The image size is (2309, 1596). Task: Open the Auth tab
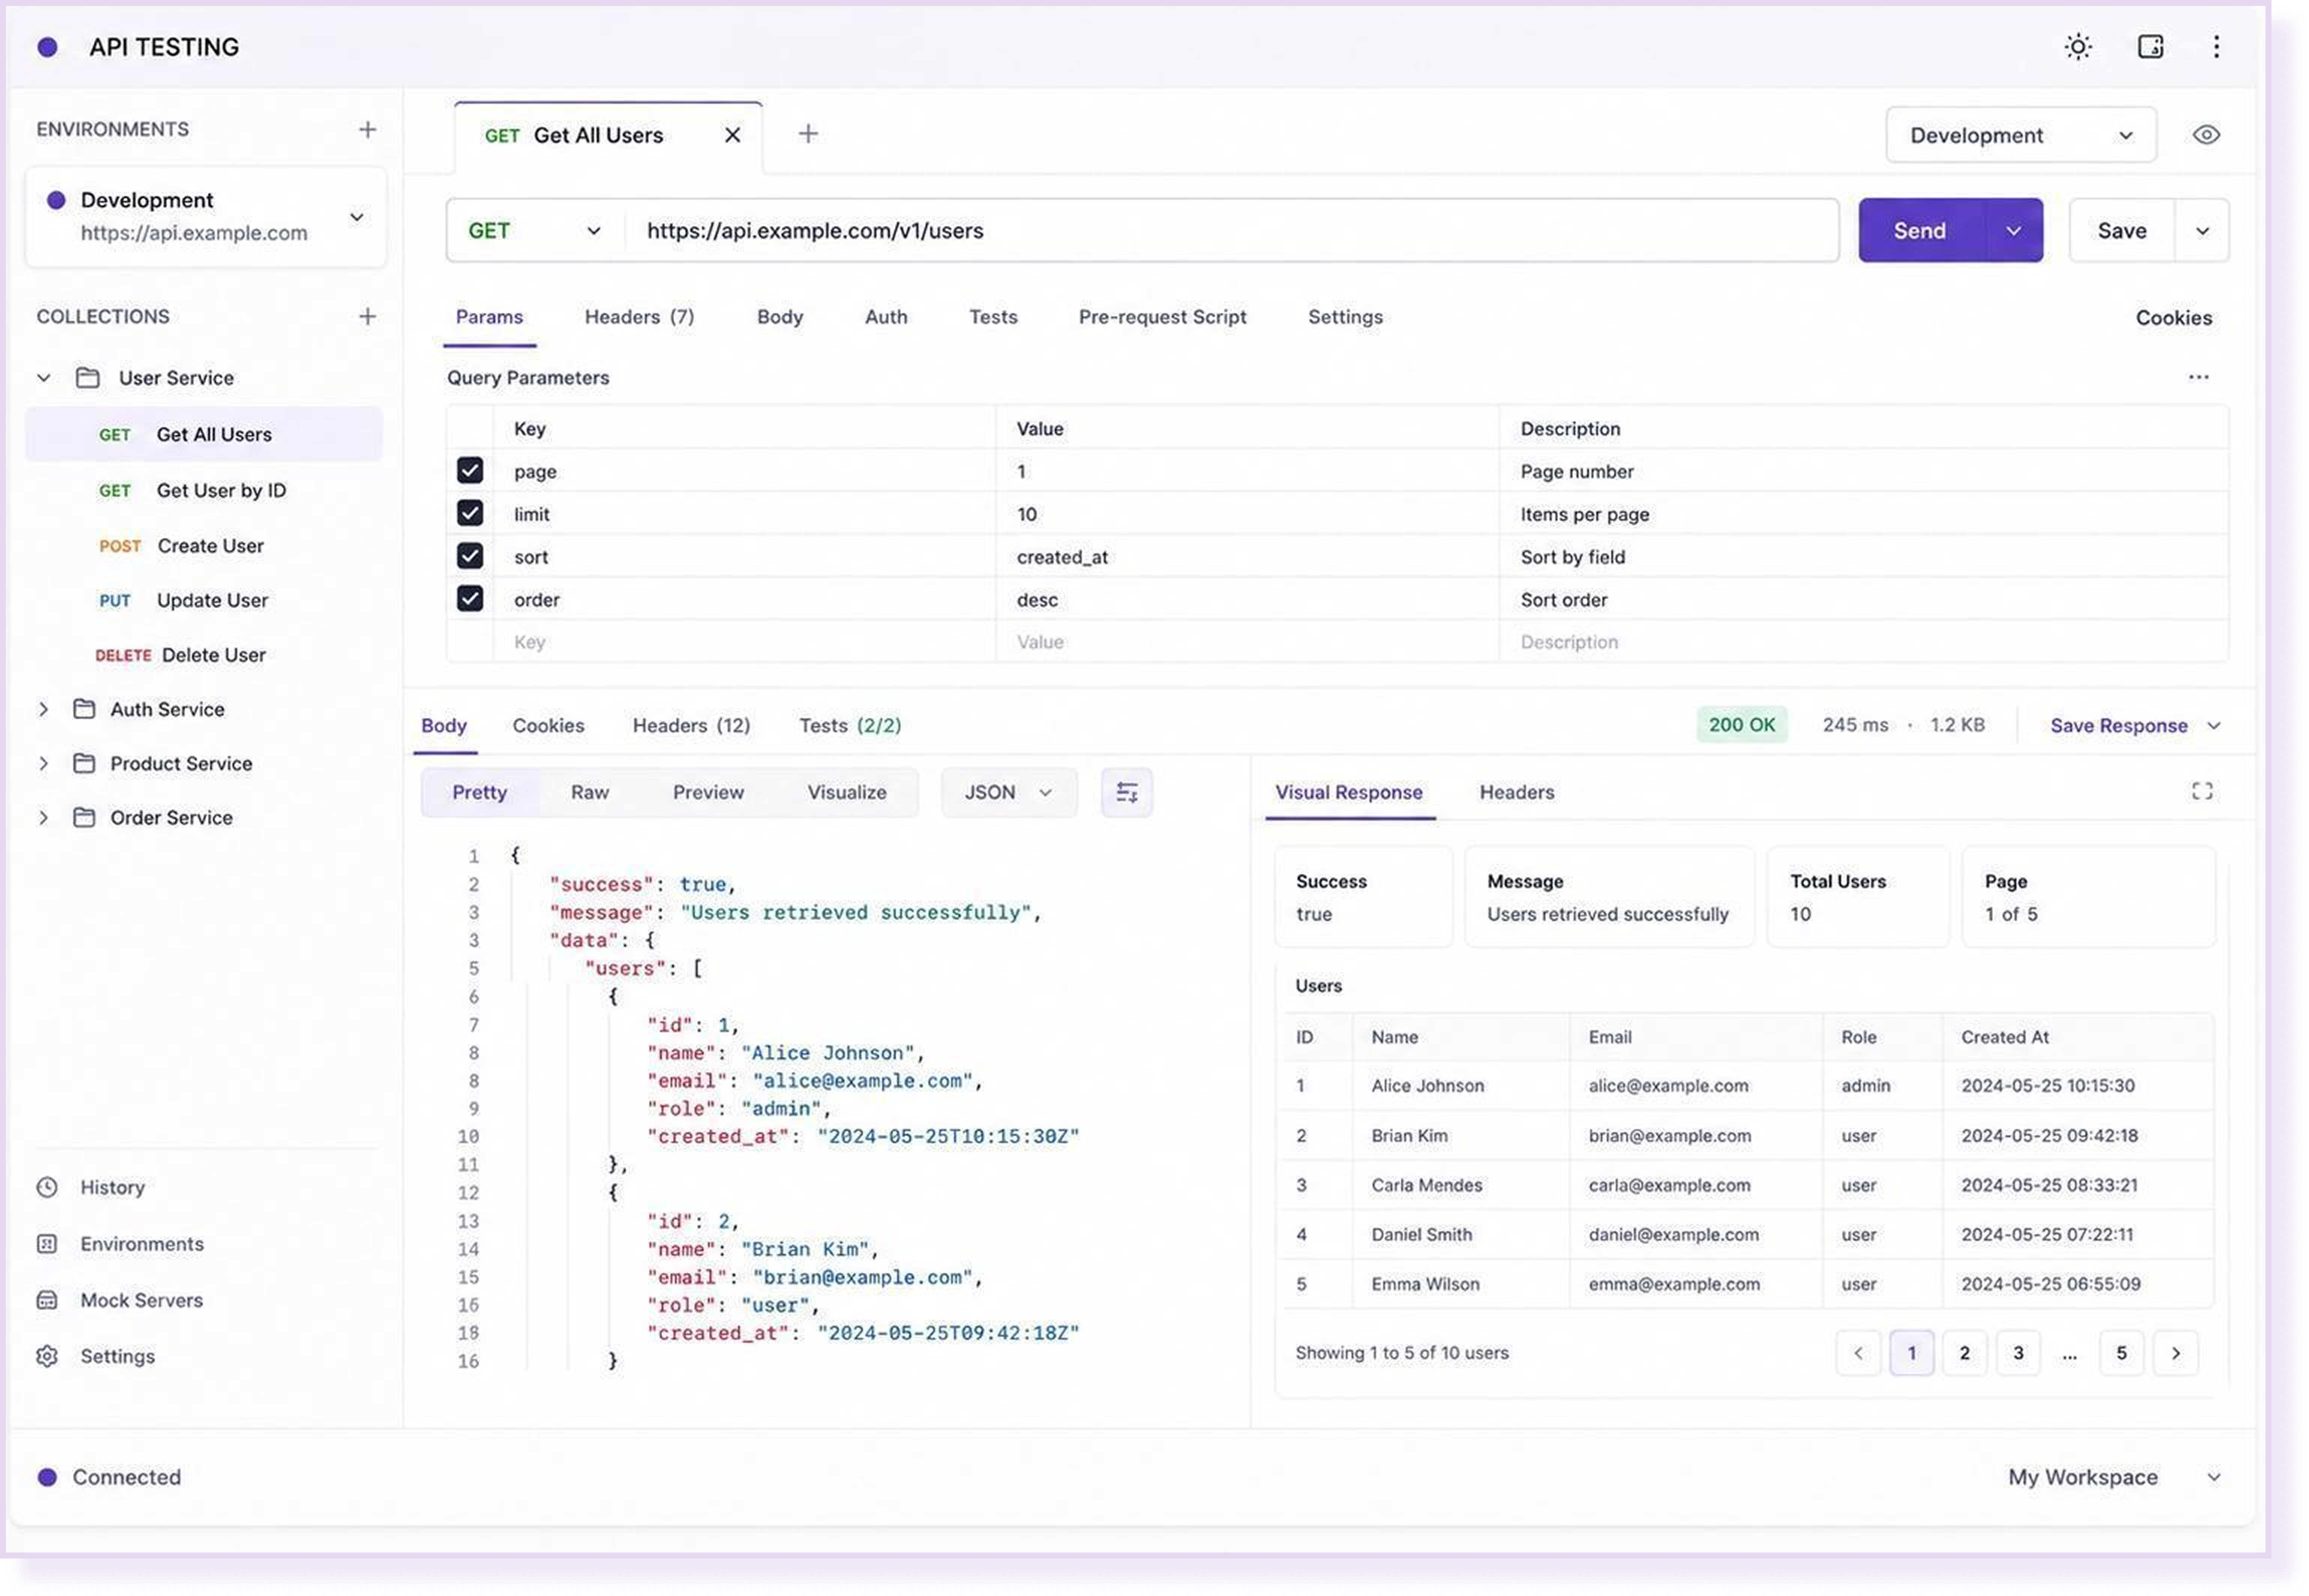coord(886,317)
